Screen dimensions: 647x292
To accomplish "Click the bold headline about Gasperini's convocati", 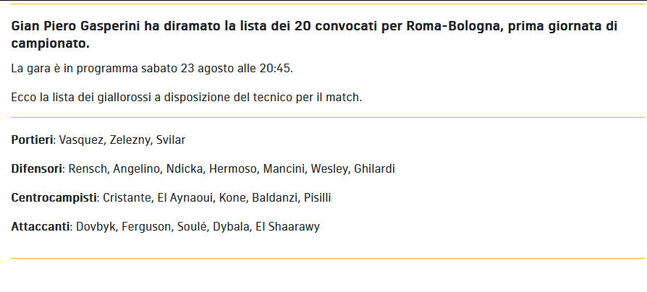I will 314,35.
